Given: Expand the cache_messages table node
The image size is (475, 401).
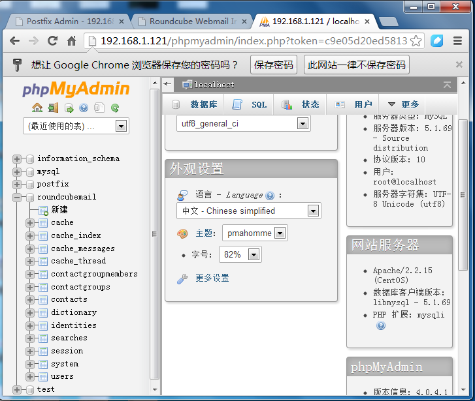Looking at the screenshot, I should 29,248.
